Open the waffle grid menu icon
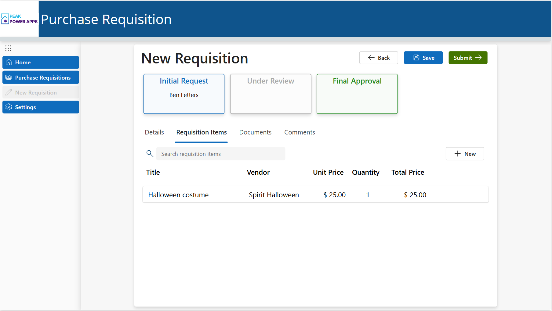The height and width of the screenshot is (311, 552). [8, 48]
